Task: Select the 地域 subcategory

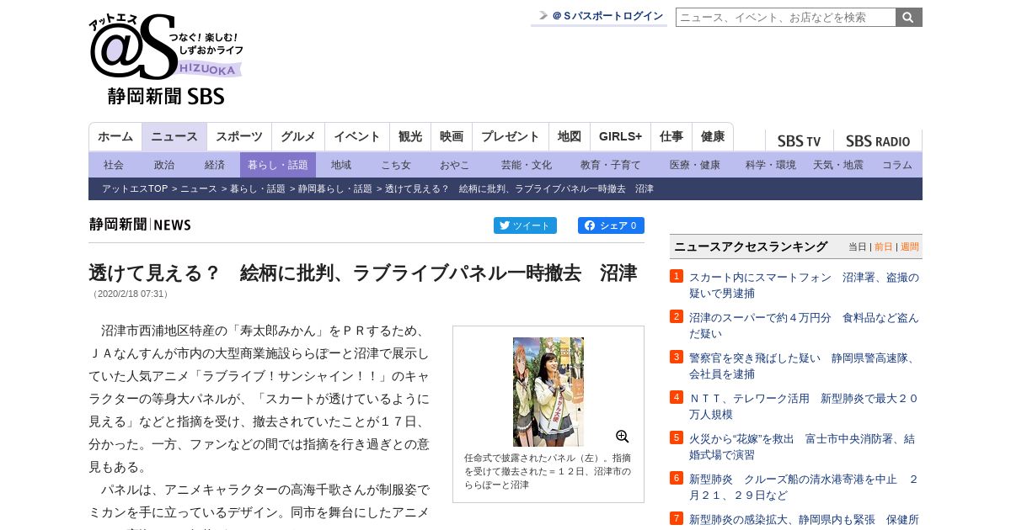Action: point(341,165)
